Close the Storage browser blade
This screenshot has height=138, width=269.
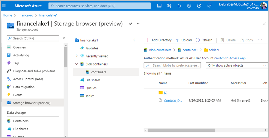[264, 24]
